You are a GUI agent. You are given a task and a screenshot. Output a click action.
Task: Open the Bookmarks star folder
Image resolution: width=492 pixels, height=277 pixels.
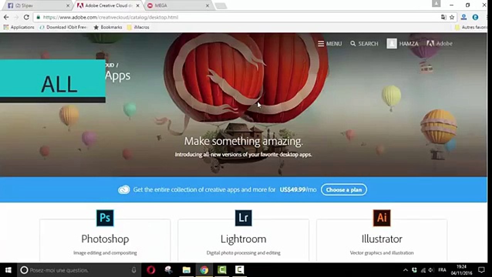(108, 27)
